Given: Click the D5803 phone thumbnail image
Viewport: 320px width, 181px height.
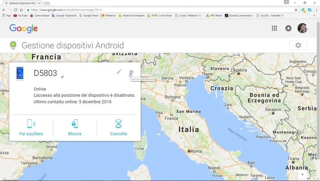Looking at the screenshot, I should [20, 73].
